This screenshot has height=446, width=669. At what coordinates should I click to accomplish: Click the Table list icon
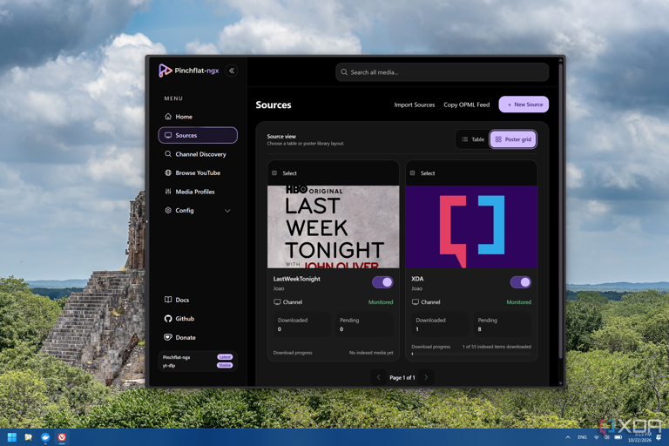click(464, 139)
